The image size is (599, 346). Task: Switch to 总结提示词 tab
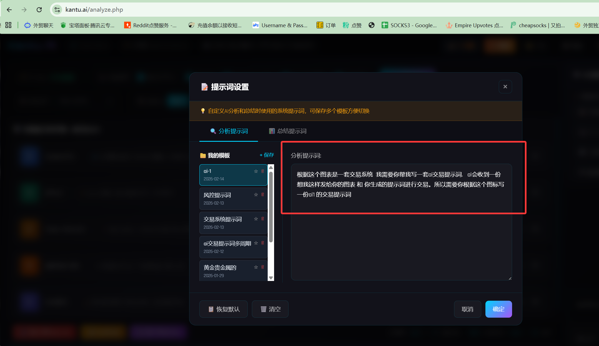tap(288, 131)
